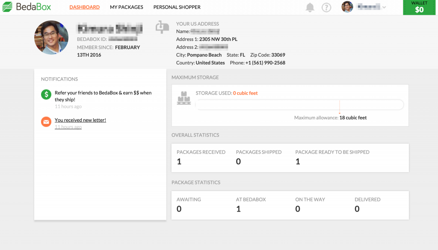
Task: Open the Dashboard tab
Action: click(x=84, y=7)
